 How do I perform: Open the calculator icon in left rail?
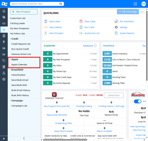tap(4, 67)
